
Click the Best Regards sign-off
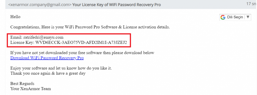(x=22, y=84)
